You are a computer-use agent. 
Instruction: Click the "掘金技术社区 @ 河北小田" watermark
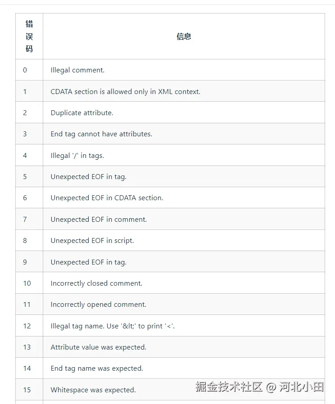click(259, 387)
